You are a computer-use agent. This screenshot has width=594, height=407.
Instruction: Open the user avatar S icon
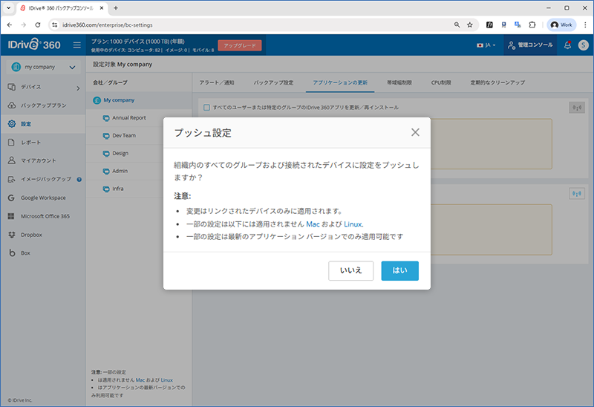[584, 45]
